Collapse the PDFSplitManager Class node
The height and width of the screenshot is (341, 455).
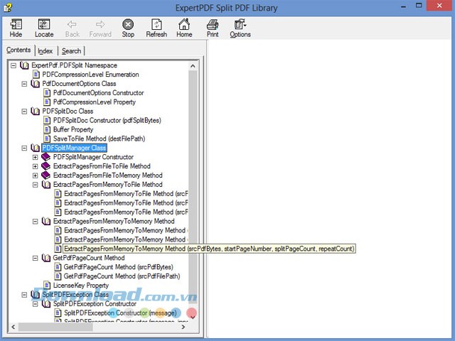click(24, 148)
